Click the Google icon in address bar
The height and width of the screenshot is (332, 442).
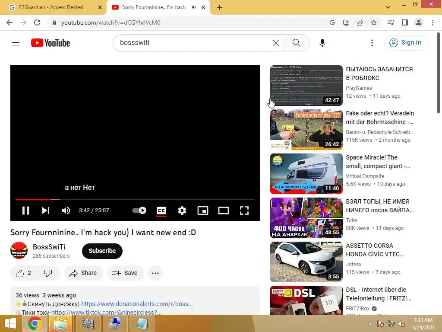pyautogui.click(x=332, y=22)
